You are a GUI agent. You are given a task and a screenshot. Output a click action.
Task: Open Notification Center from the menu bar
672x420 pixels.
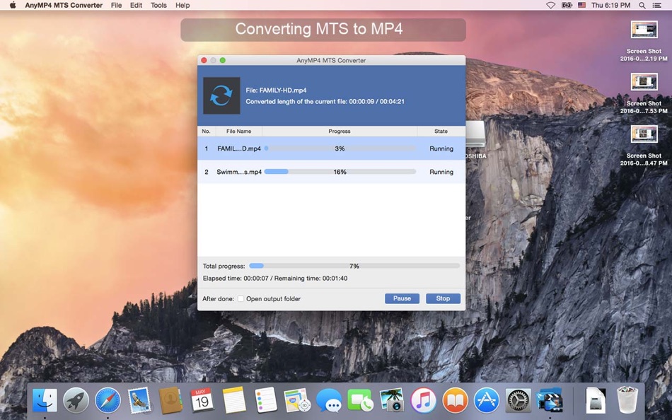(656, 5)
